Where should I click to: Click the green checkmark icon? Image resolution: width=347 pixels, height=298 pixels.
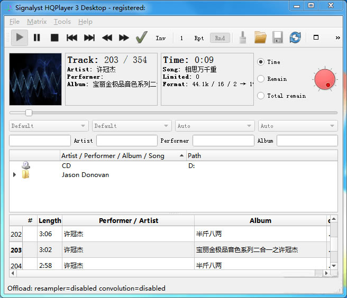pos(141,38)
